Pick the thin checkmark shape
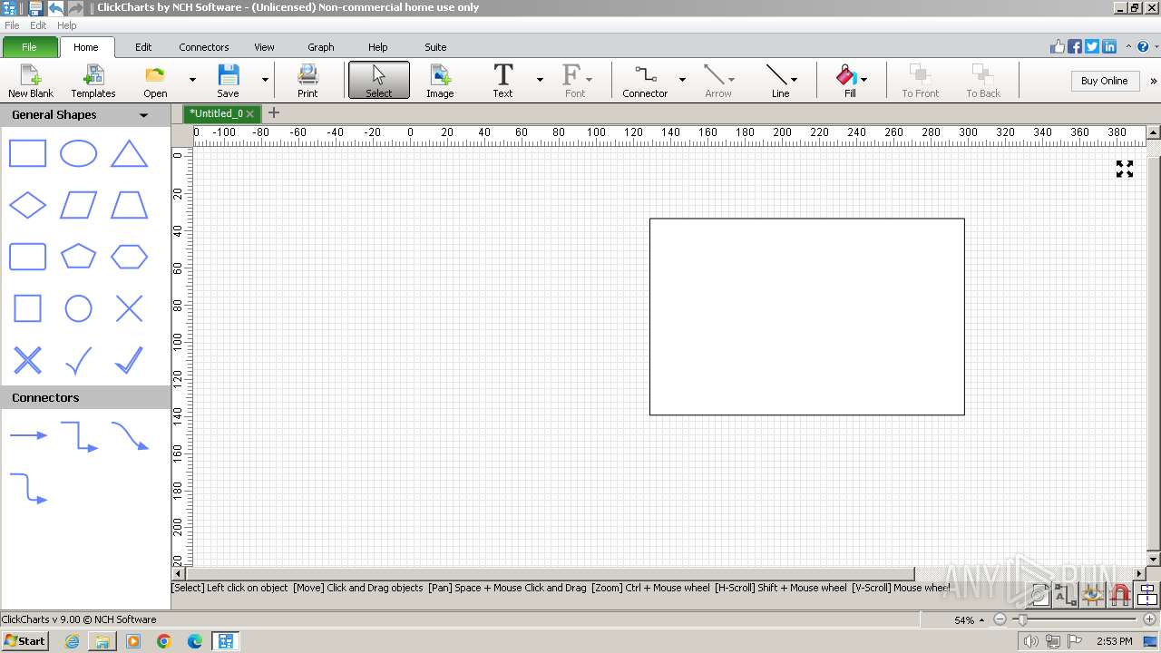Image resolution: width=1161 pixels, height=653 pixels. 78,361
